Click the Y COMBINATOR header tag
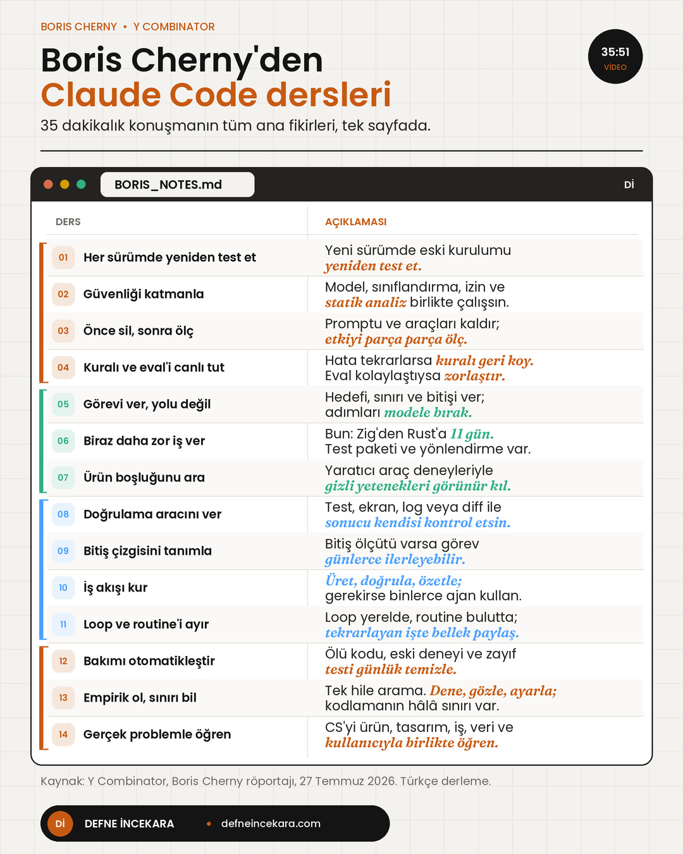 pos(174,27)
